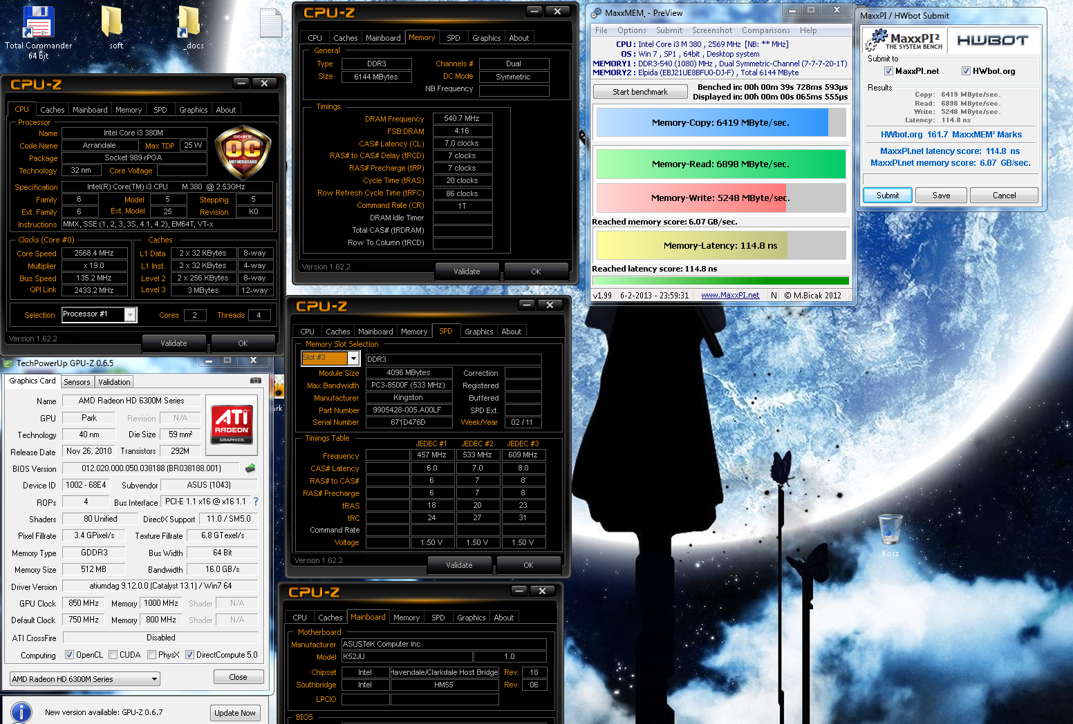Open the text document icon on desktop
The image size is (1073, 724).
tap(270, 23)
